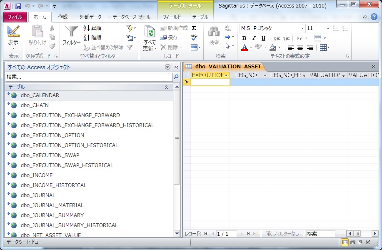Click the navigation pane search magnifier

point(176,77)
